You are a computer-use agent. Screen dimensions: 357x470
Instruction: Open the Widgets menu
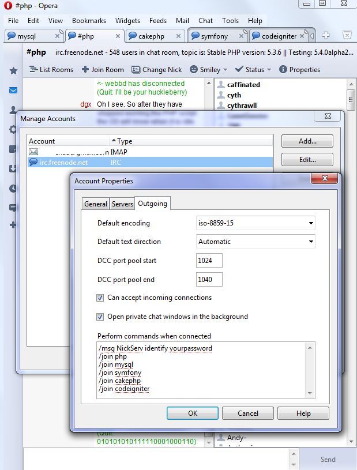click(x=127, y=21)
